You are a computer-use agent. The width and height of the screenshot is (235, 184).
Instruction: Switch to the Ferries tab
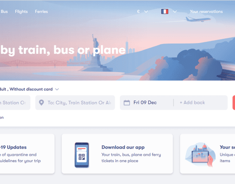(x=41, y=12)
